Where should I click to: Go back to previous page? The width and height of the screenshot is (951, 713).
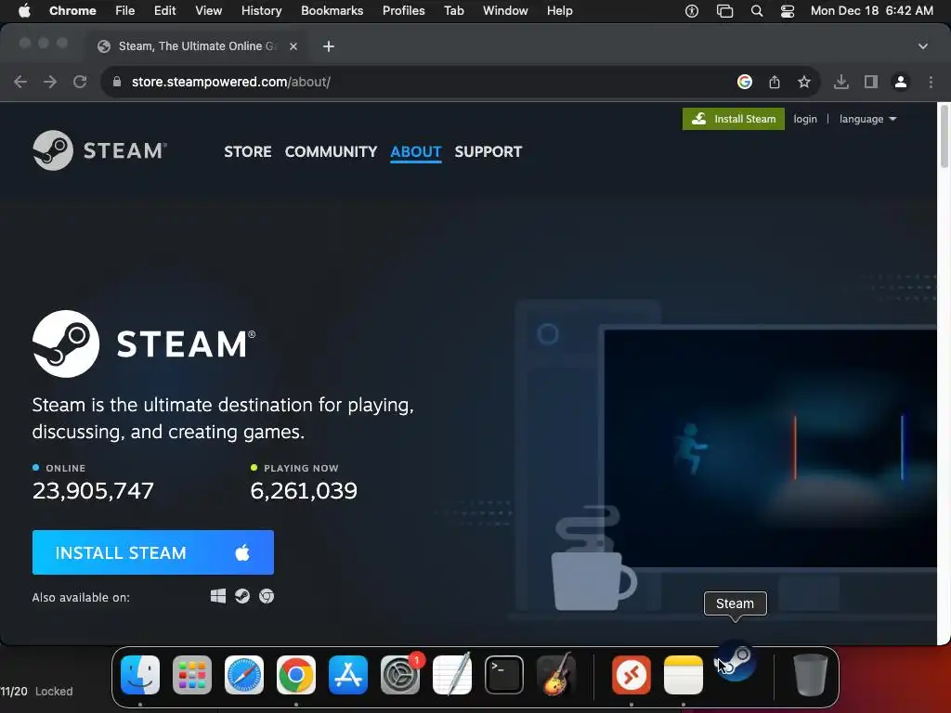click(x=20, y=82)
